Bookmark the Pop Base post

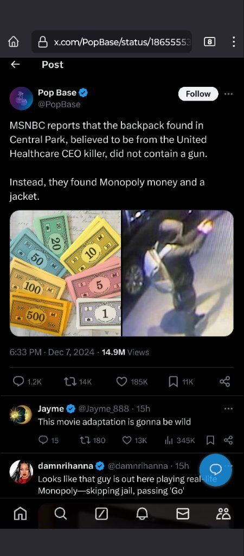181,382
